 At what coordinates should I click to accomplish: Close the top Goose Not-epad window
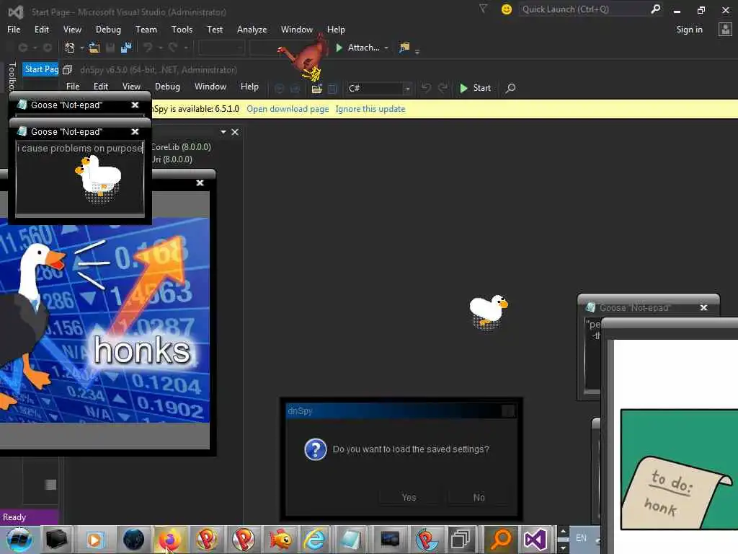tap(135, 105)
